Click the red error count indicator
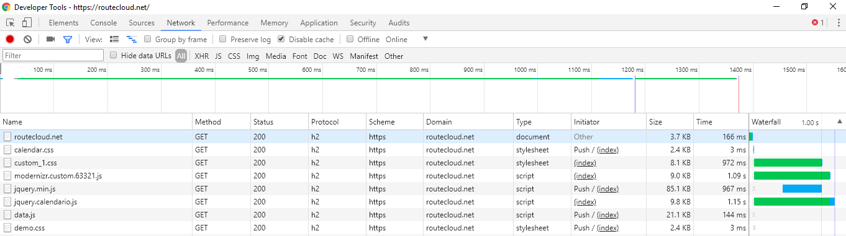Image resolution: width=846 pixels, height=236 pixels. (818, 23)
